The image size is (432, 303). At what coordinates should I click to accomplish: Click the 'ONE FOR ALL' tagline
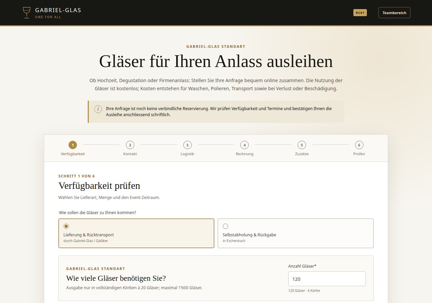tap(48, 17)
